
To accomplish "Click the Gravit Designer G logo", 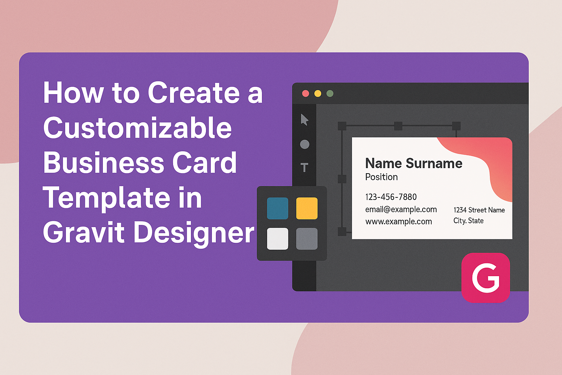I will coord(486,278).
